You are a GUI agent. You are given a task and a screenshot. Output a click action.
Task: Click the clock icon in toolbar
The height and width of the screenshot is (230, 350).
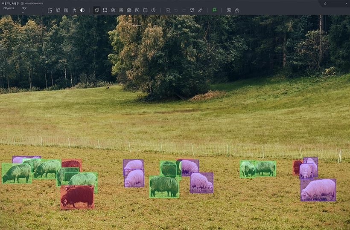[153, 10]
